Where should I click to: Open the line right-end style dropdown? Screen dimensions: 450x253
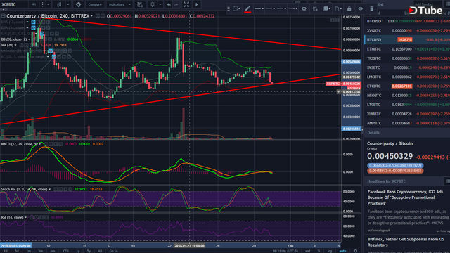(x=293, y=9)
